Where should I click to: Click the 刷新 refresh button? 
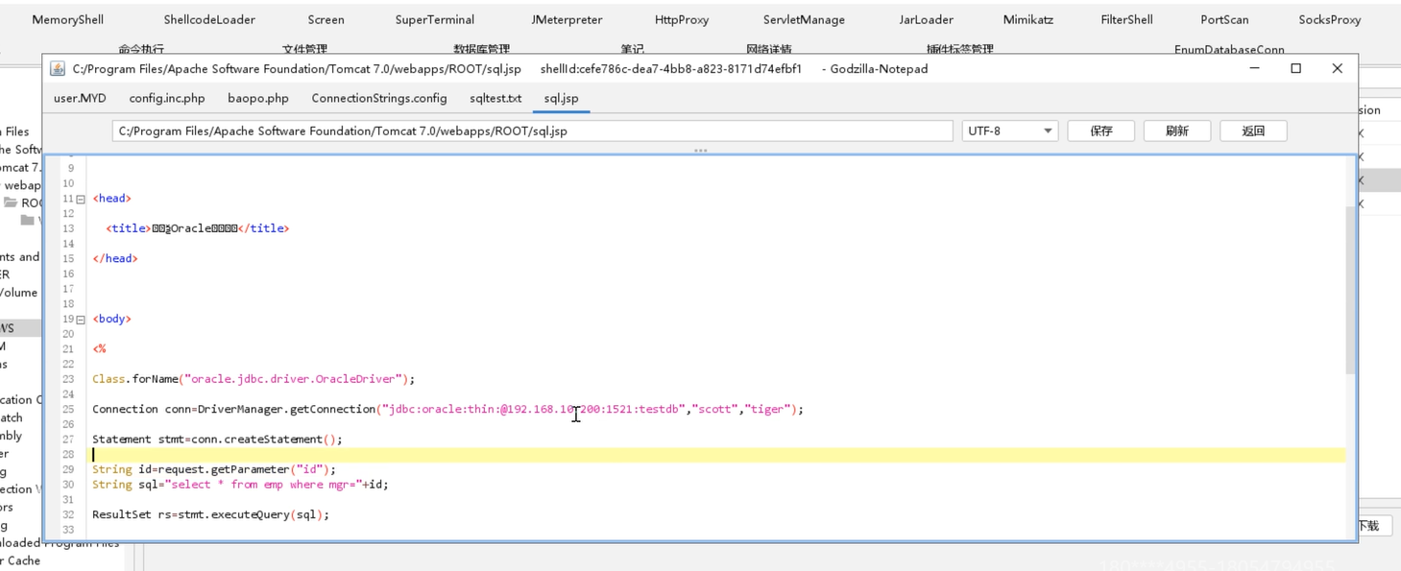click(x=1176, y=131)
